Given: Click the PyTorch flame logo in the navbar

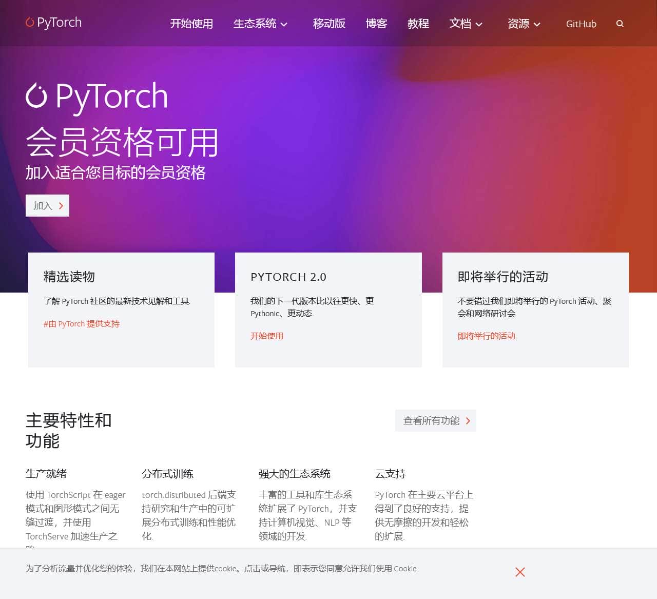Looking at the screenshot, I should pyautogui.click(x=31, y=23).
